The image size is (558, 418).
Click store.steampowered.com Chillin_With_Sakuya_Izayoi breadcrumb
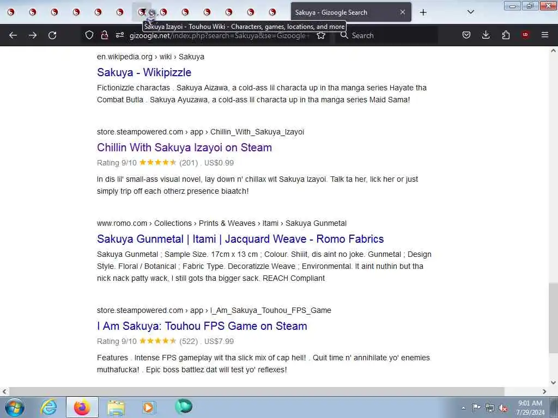coord(201,132)
